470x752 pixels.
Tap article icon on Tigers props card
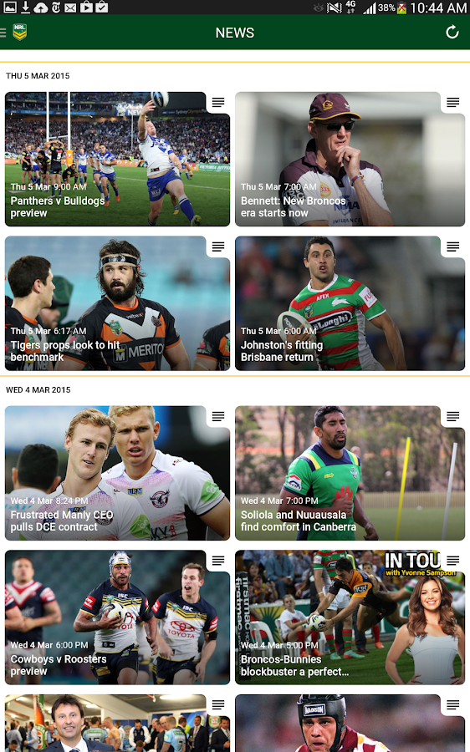coord(218,246)
